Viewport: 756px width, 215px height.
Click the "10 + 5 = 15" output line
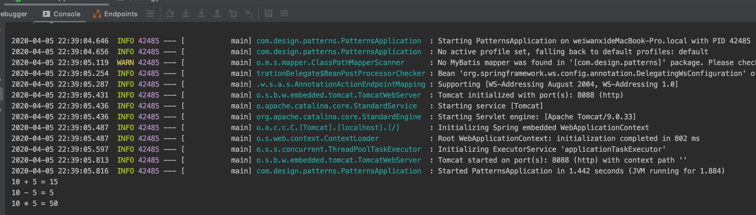(34, 182)
